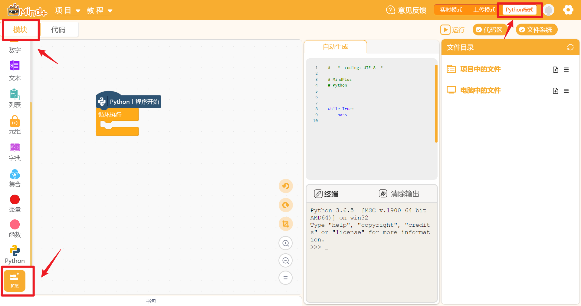581x306 pixels.
Task: Expand the 教程 tutorial menu
Action: 100,11
